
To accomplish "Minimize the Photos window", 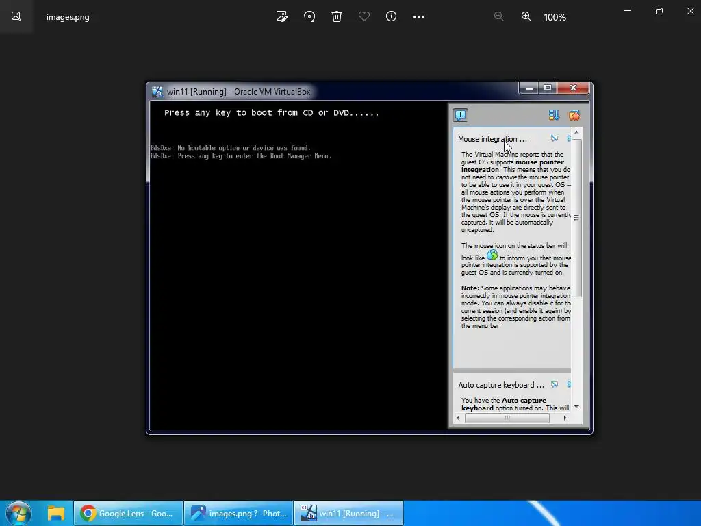I will point(628,11).
